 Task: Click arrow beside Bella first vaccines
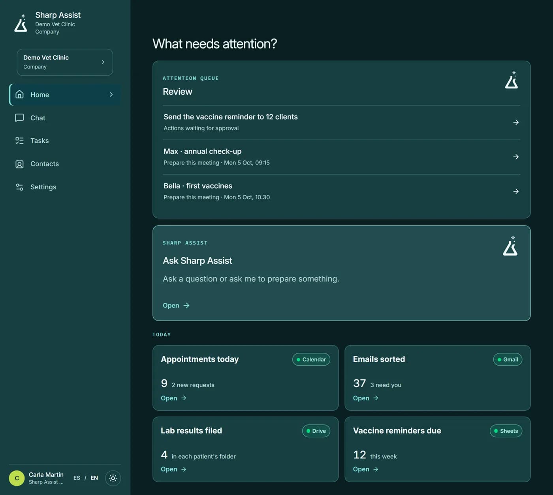516,191
